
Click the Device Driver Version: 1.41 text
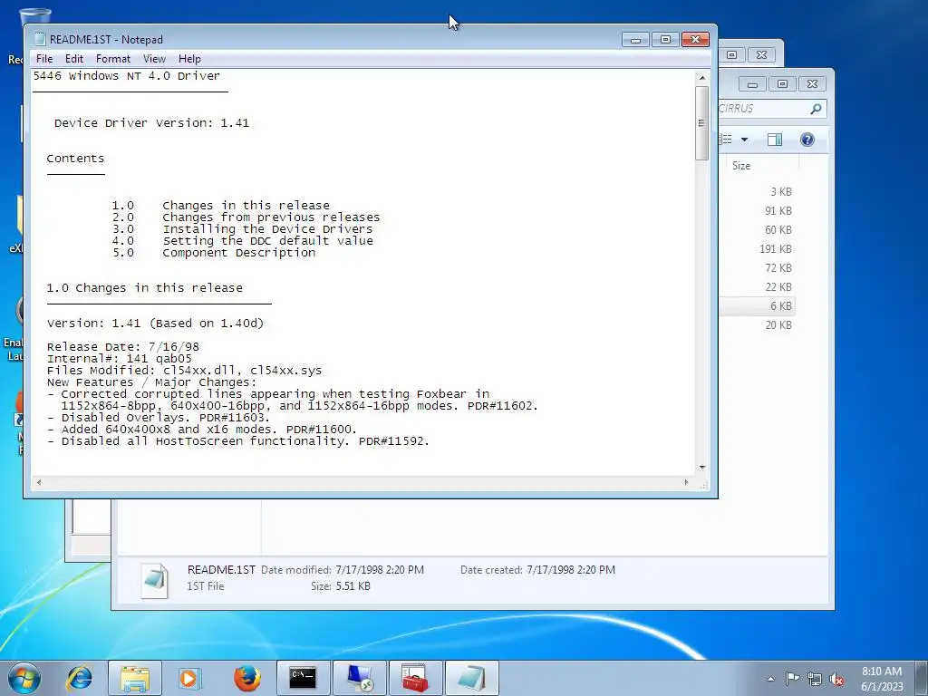[152, 123]
